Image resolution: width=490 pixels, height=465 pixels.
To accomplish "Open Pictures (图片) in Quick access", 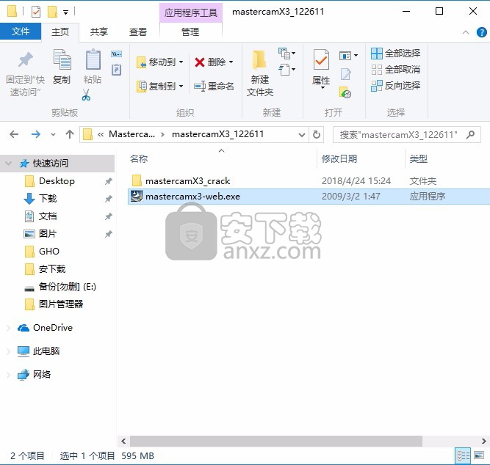I will tap(48, 234).
